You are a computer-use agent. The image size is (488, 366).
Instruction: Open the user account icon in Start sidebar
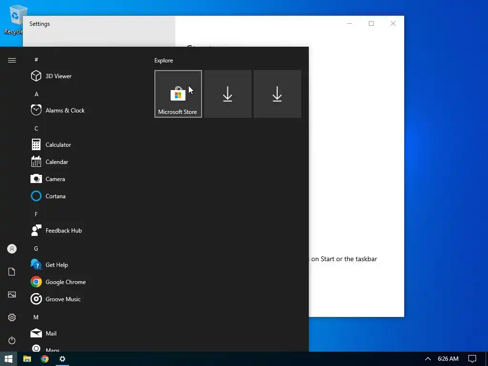[12, 249]
